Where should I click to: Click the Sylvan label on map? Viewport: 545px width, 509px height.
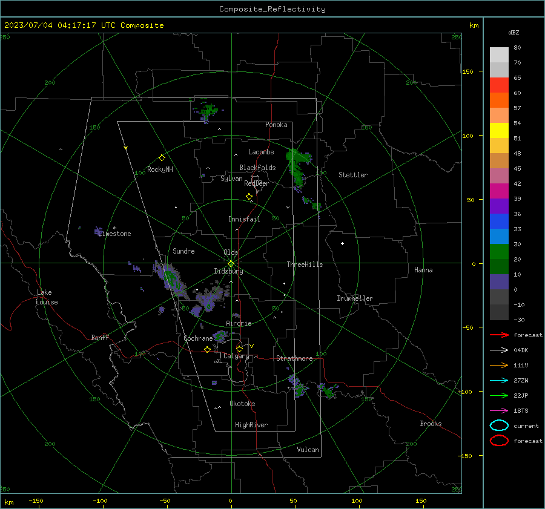(x=231, y=179)
